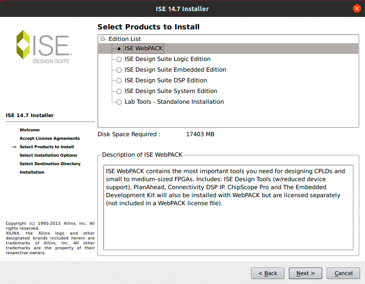This screenshot has width=365, height=284.
Task: Click the Edition List label
Action: point(125,39)
